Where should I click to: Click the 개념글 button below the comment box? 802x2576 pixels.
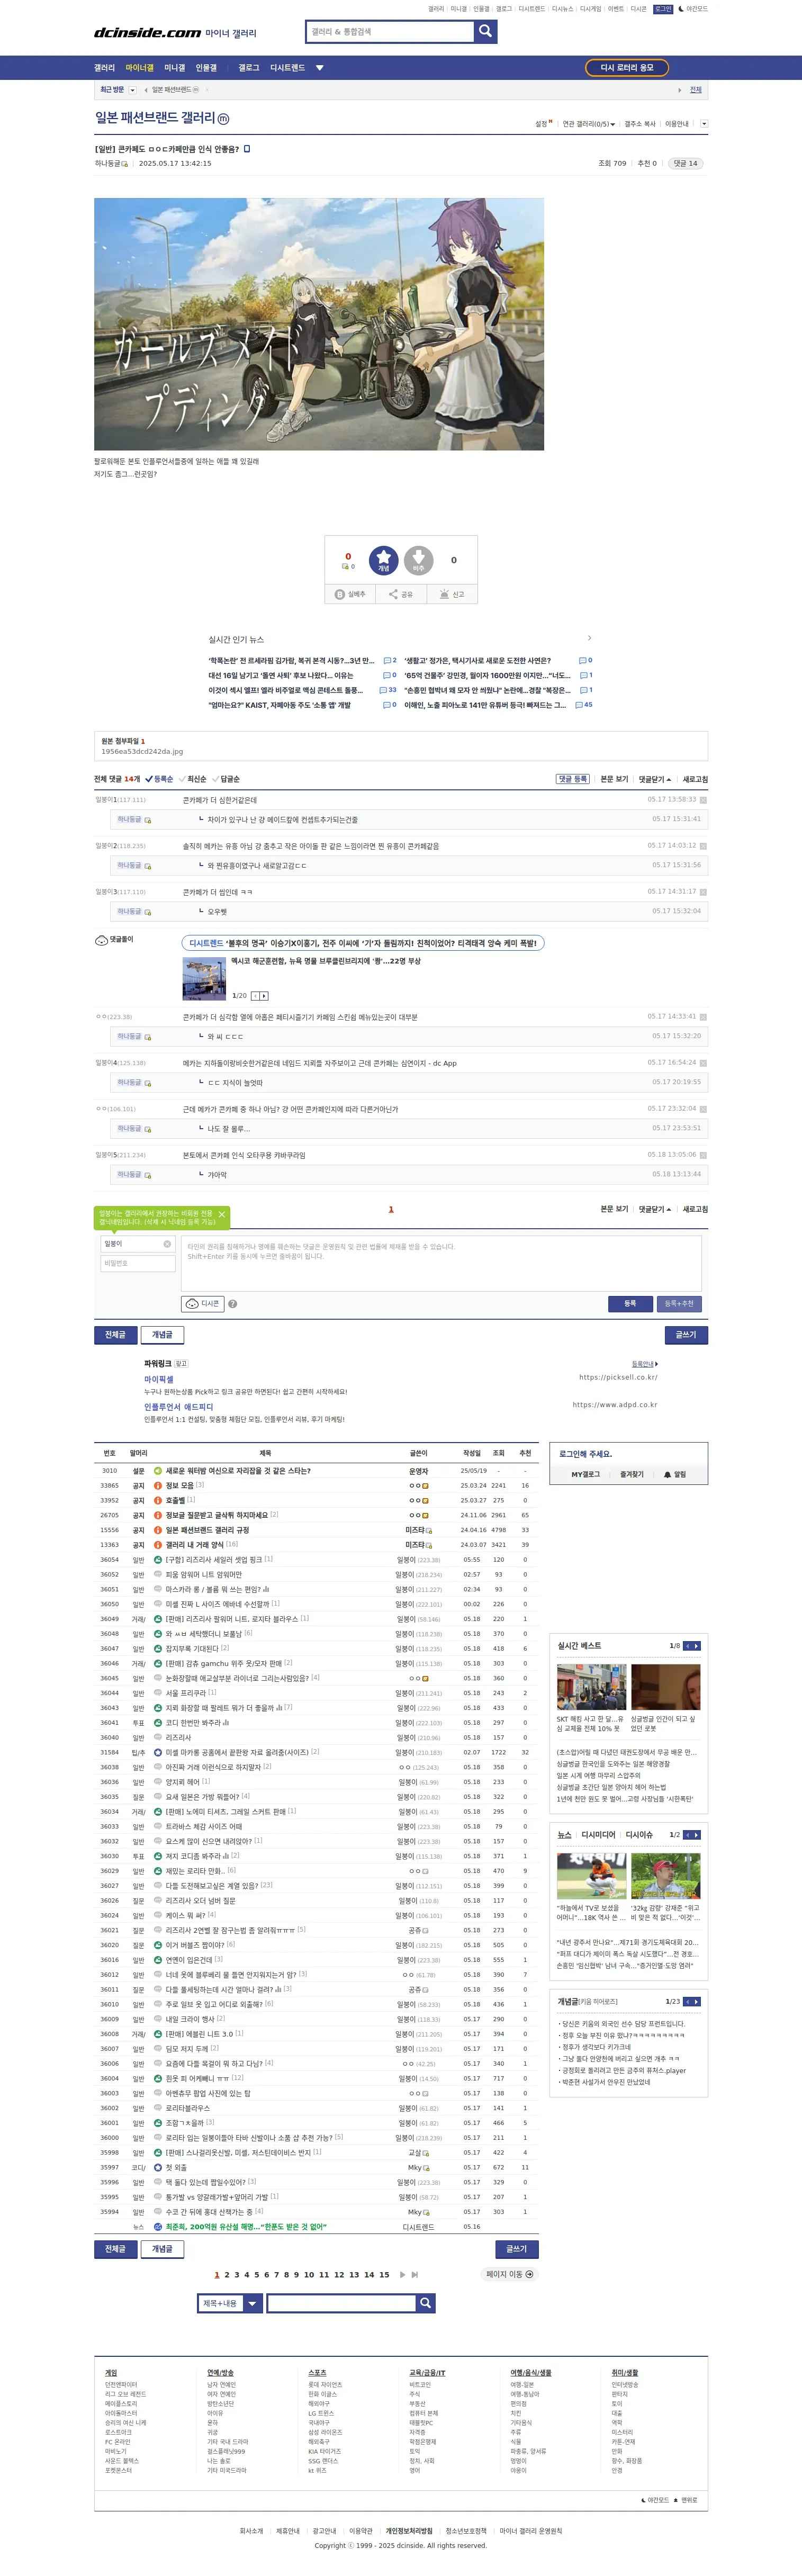[x=162, y=1335]
